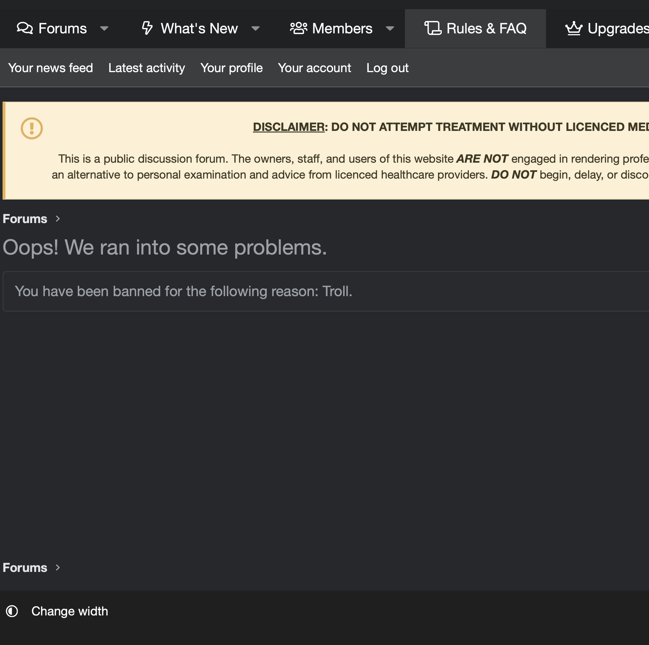Expand the Members dropdown arrow
The height and width of the screenshot is (645, 649).
(390, 29)
